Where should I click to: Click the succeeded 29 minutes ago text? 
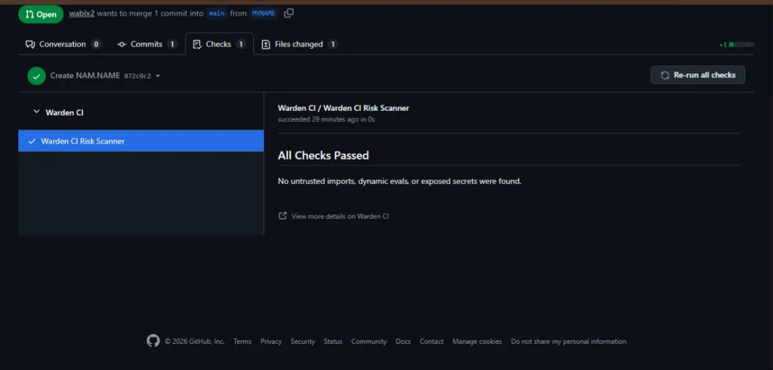pyautogui.click(x=326, y=119)
